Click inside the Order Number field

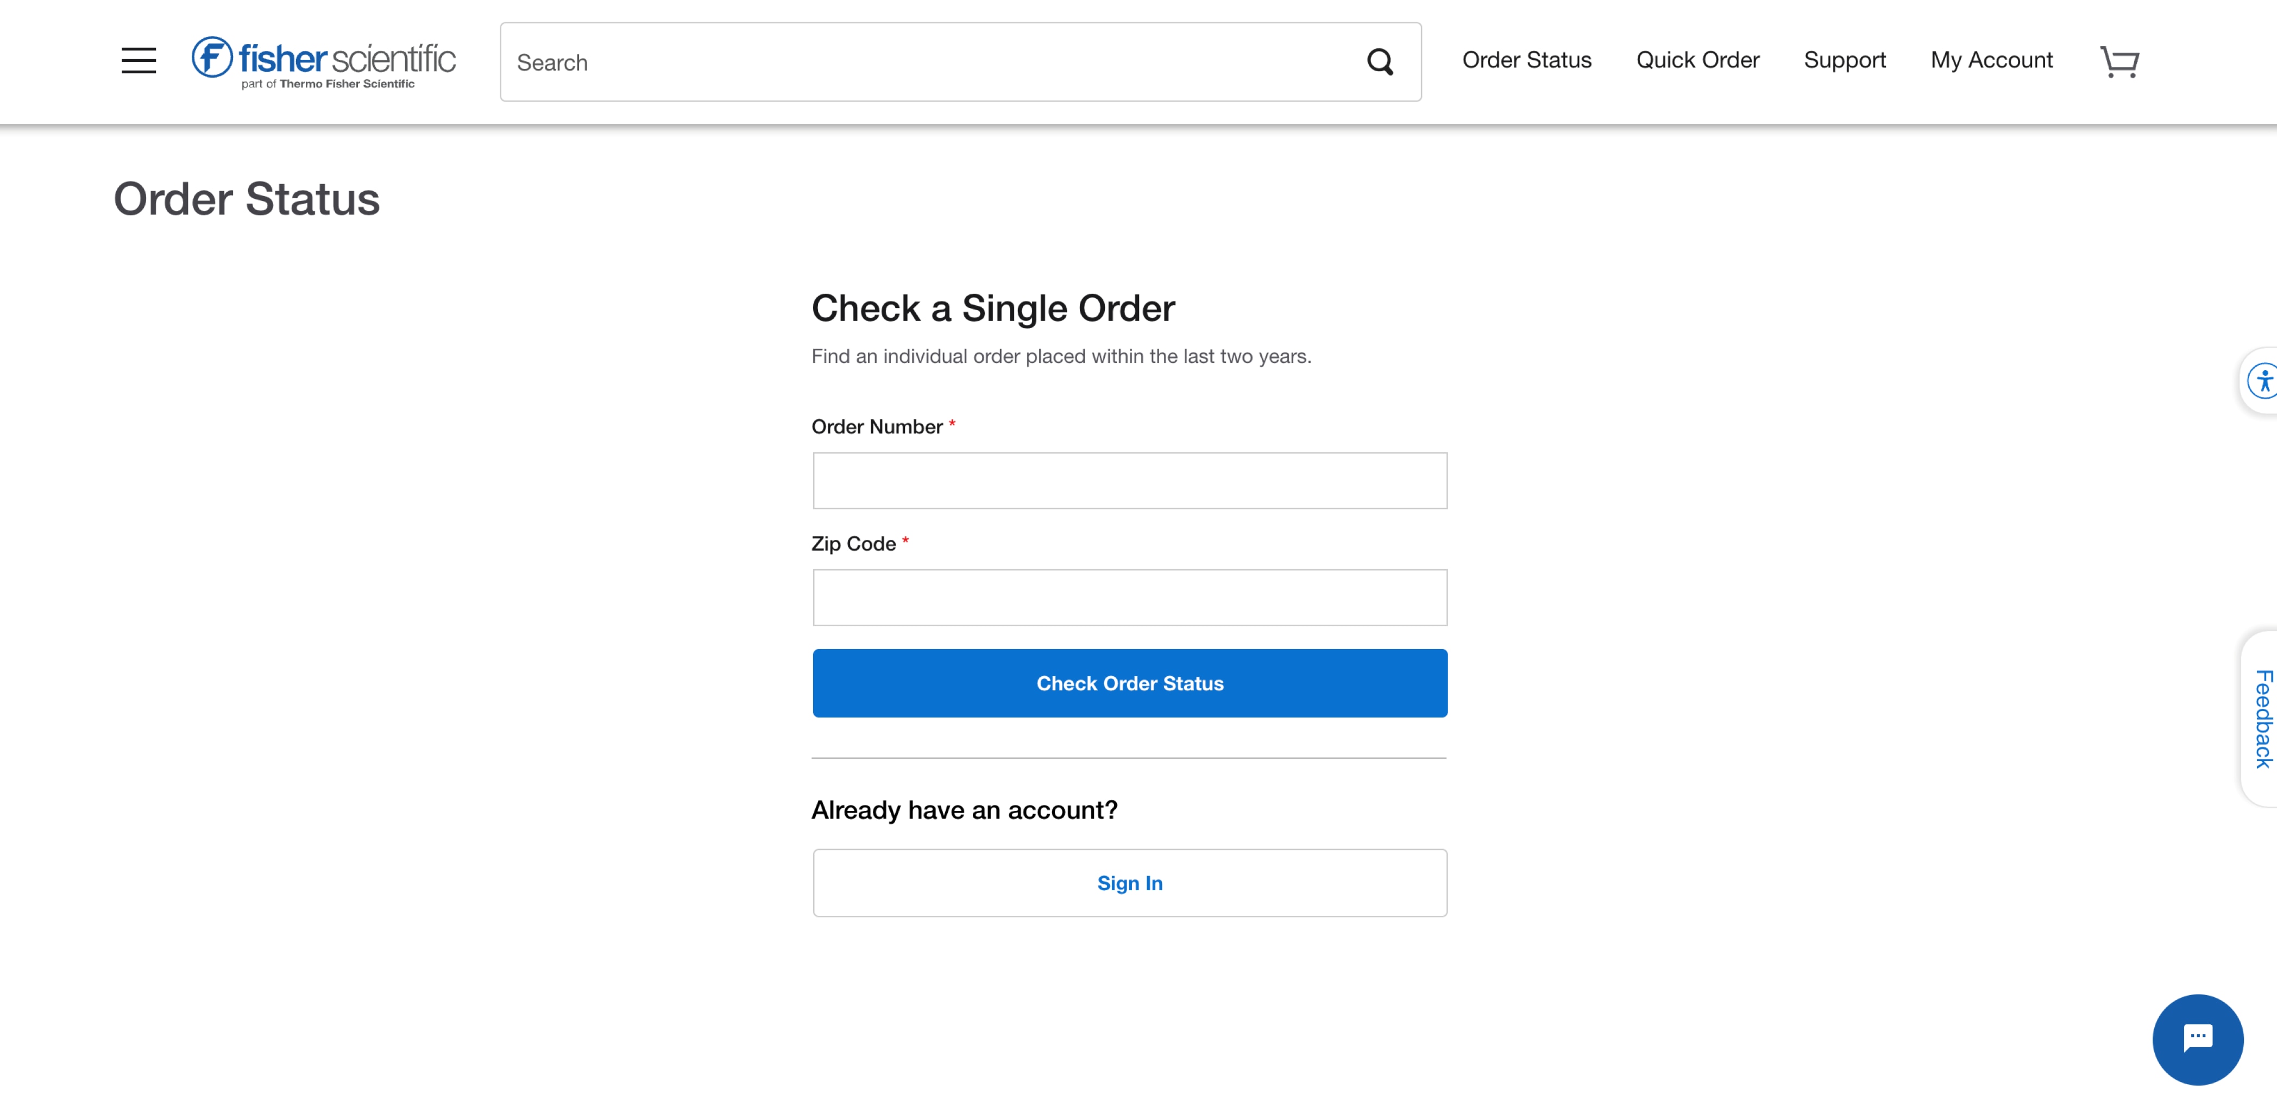(x=1130, y=480)
